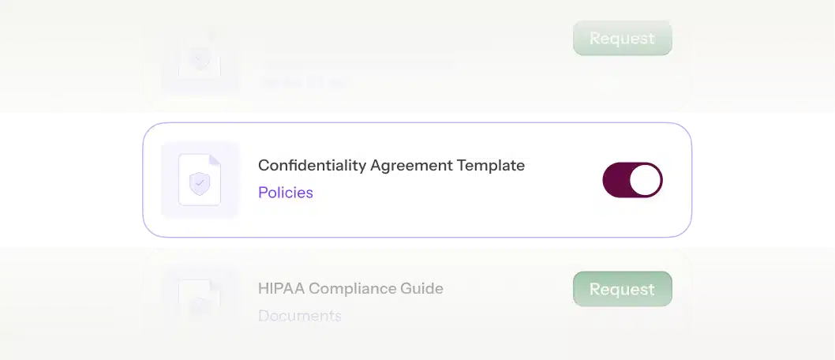The height and width of the screenshot is (360, 835).
Task: Click the faded subtitle text in the top card
Action: click(302, 81)
